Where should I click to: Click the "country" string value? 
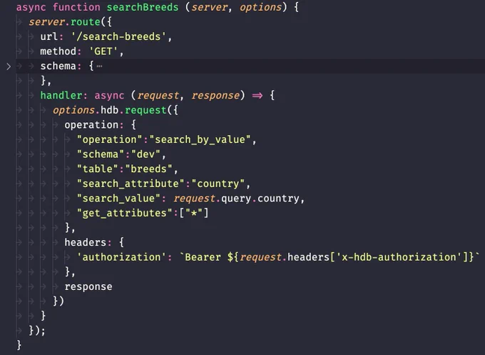point(218,184)
